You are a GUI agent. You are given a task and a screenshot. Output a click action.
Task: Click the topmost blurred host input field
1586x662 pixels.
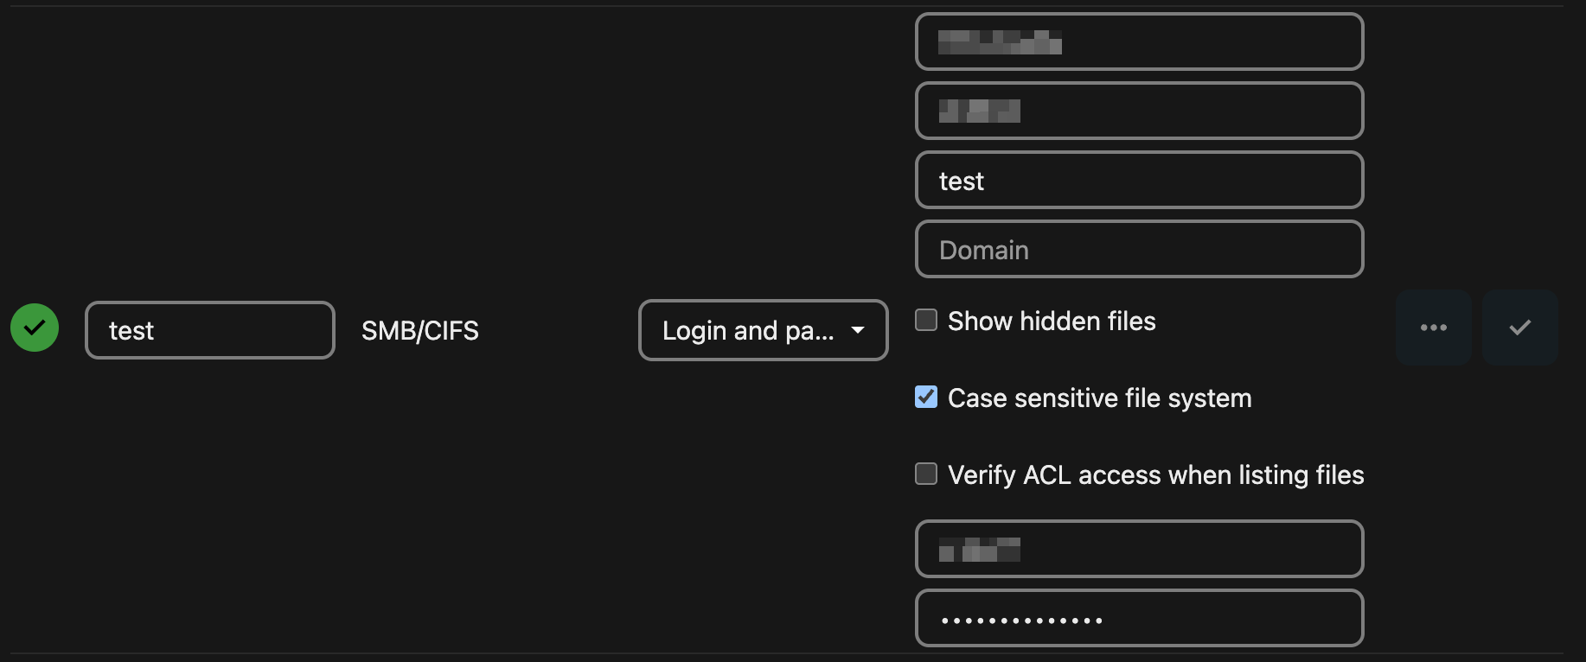pyautogui.click(x=1139, y=41)
